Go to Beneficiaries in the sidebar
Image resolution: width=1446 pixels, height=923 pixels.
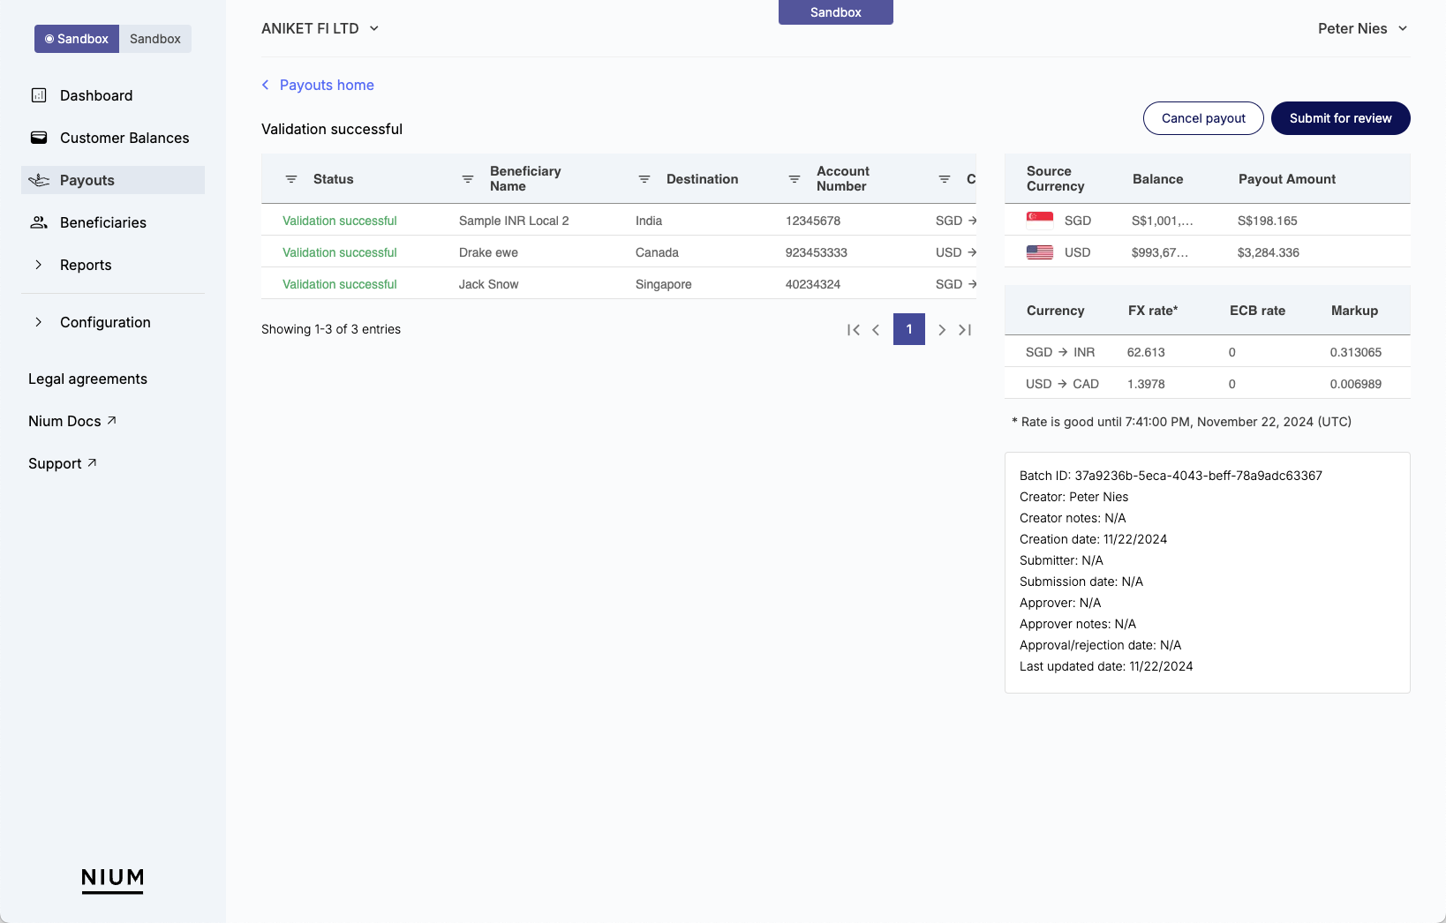(102, 222)
